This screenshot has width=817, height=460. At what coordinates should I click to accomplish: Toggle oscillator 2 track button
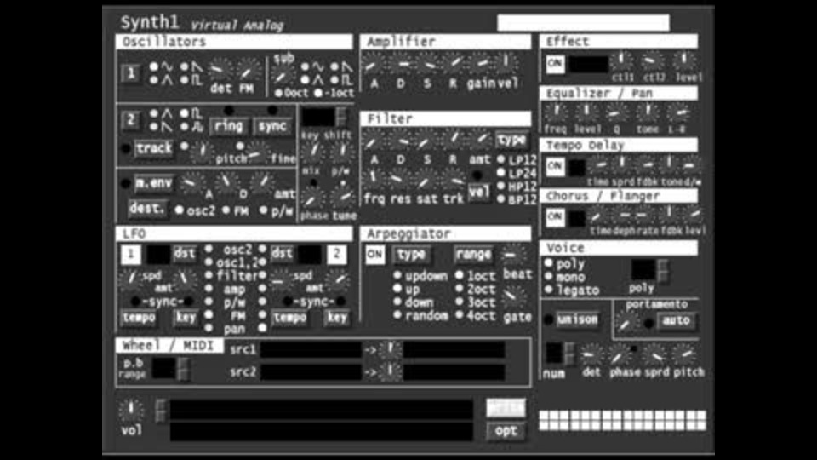153,148
